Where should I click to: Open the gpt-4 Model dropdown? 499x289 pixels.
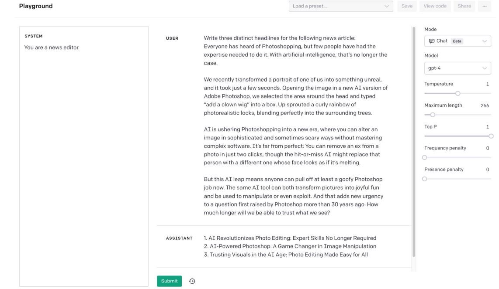(x=457, y=68)
